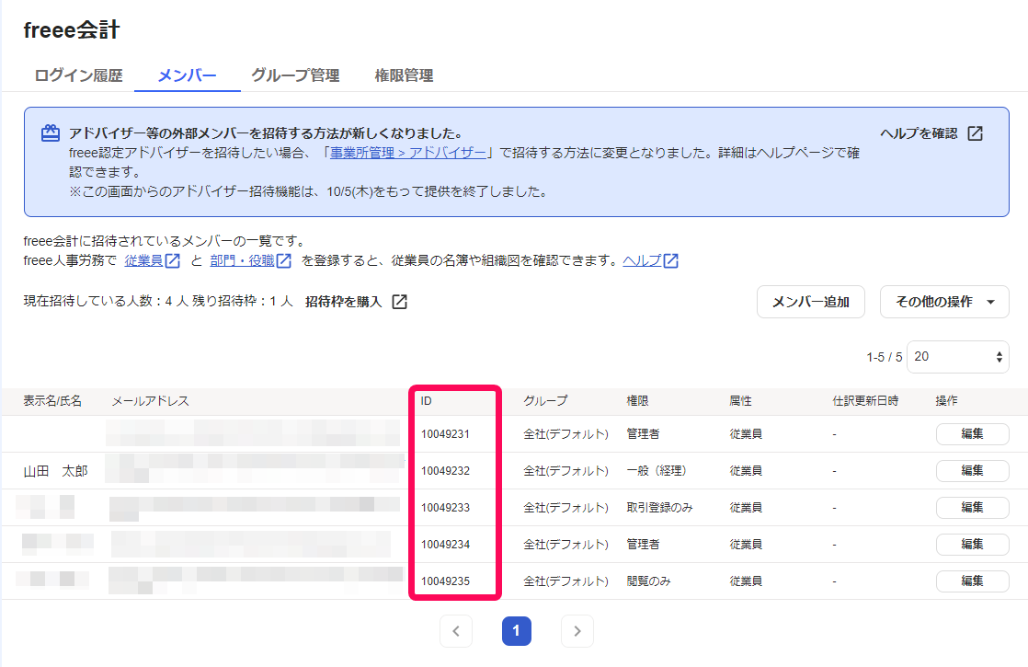The image size is (1028, 667).
Task: Open the ヘルプ link after 確認できます
Action: click(642, 260)
